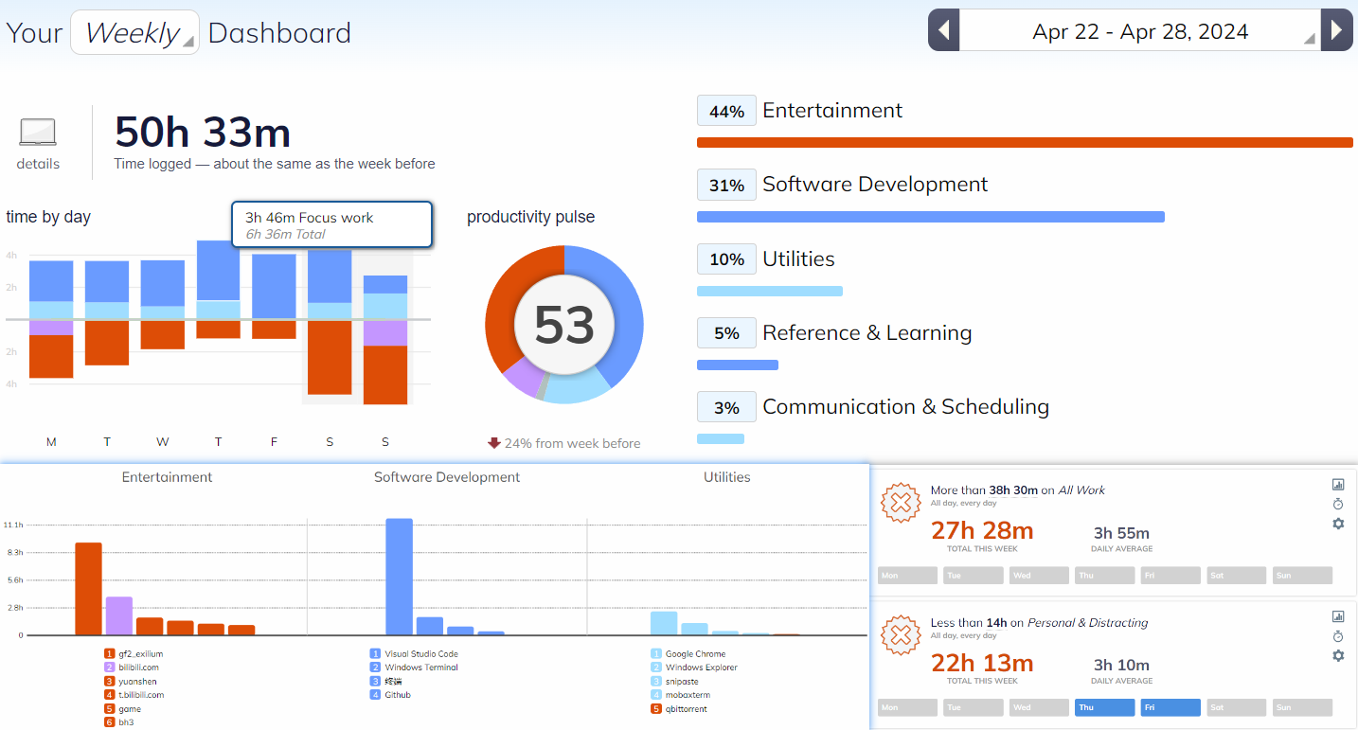Click stopwatch icon for Personal & Distracting goal
The image size is (1358, 730).
(x=1338, y=636)
